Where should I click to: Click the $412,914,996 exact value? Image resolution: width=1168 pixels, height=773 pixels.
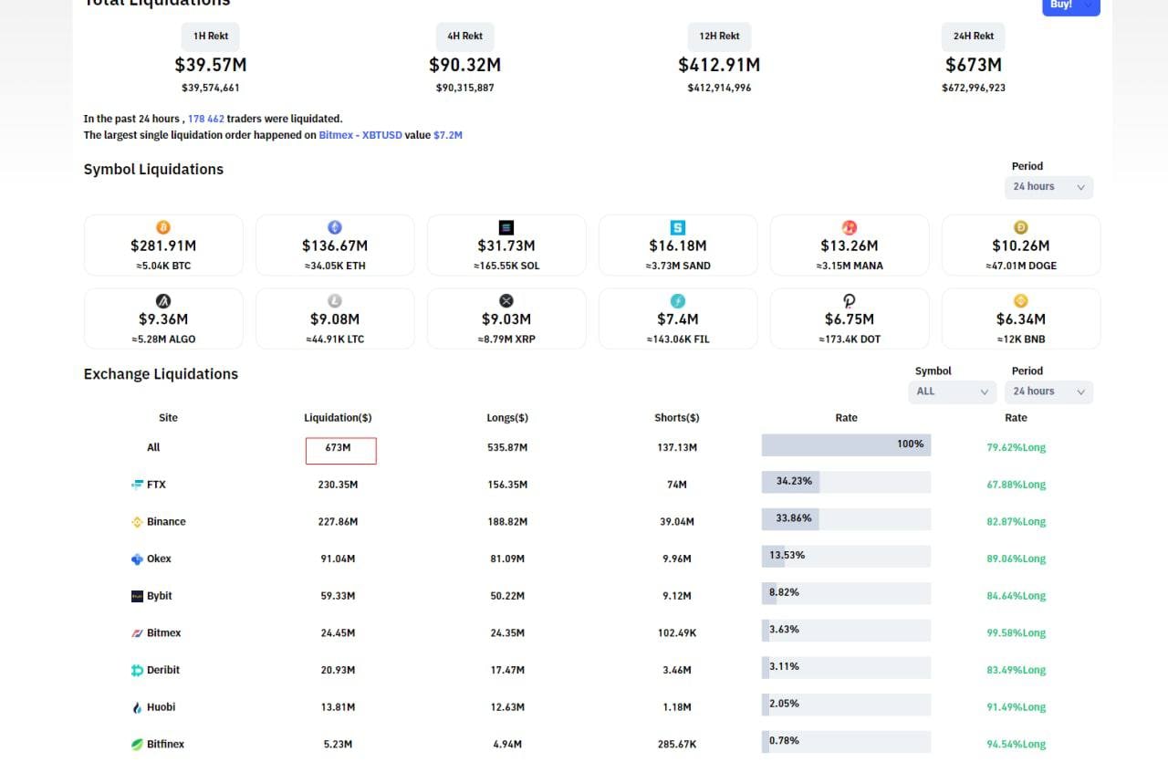(x=719, y=88)
